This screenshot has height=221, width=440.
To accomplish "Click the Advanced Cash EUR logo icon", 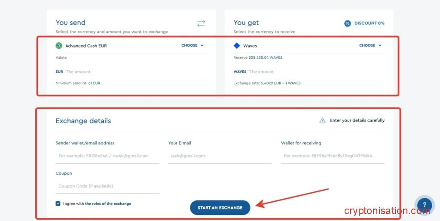I will click(x=59, y=45).
